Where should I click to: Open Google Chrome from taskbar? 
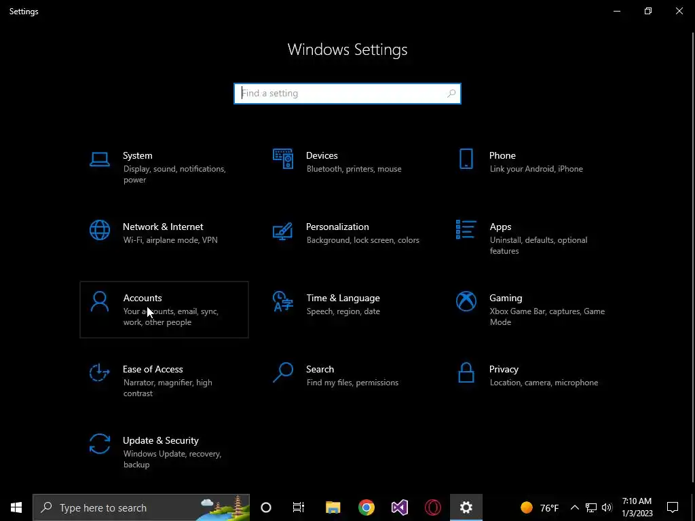pos(367,507)
